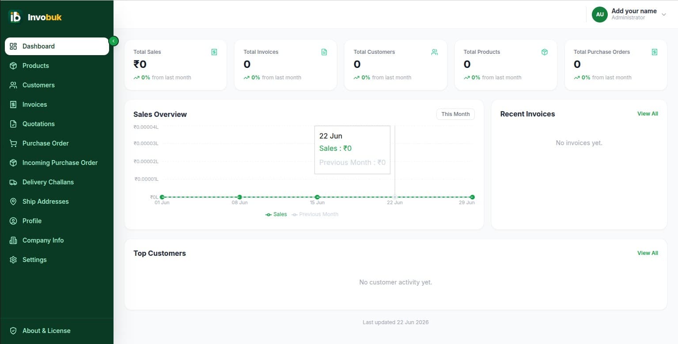Click the Total Purchase Orders card icon
The height and width of the screenshot is (344, 678).
coord(655,52)
